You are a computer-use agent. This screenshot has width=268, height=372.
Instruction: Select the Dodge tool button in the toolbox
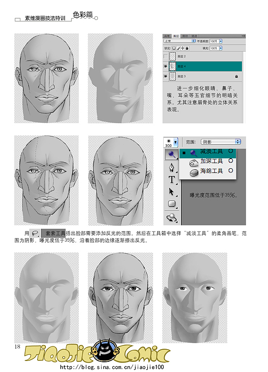172,154
